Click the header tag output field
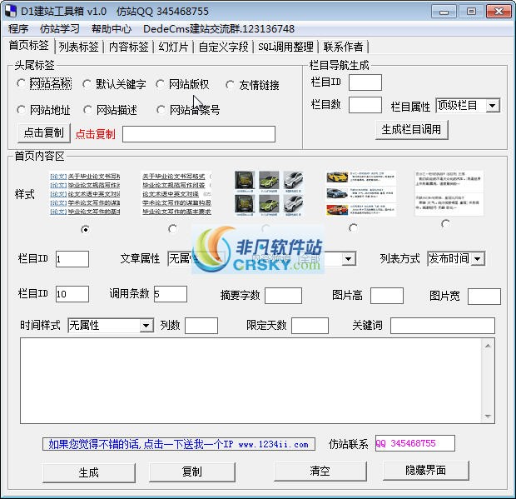The height and width of the screenshot is (499, 516). (x=199, y=134)
